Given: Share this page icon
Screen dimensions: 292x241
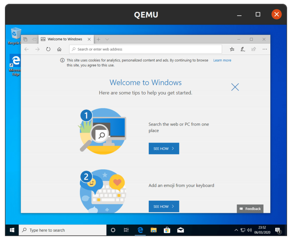Looking at the screenshot, I should point(253,49).
